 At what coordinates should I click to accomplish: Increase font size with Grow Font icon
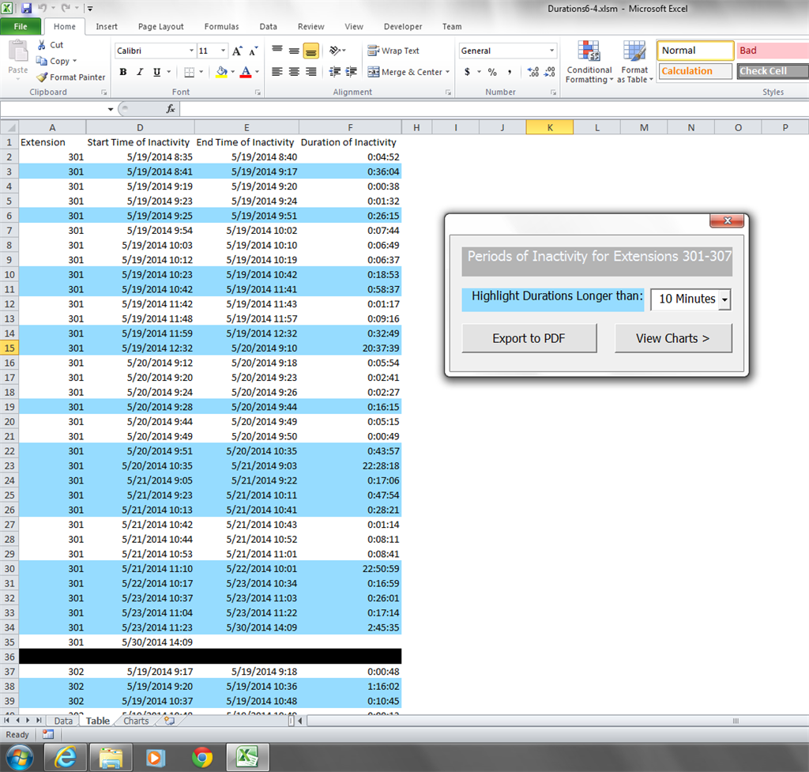[238, 51]
